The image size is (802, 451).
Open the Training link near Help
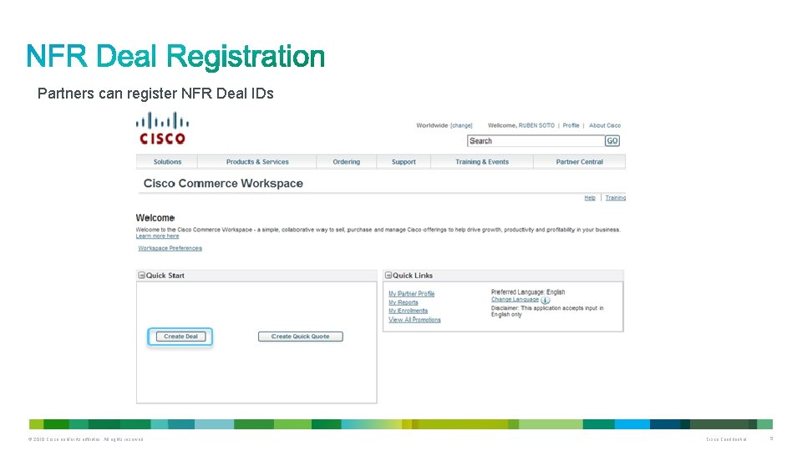[x=616, y=197]
